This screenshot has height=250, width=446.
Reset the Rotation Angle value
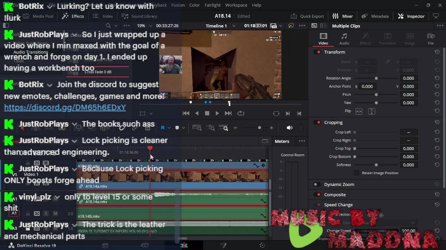437,78
